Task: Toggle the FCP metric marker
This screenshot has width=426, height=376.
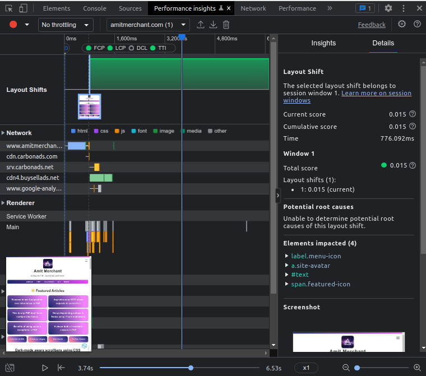Action: pyautogui.click(x=95, y=48)
